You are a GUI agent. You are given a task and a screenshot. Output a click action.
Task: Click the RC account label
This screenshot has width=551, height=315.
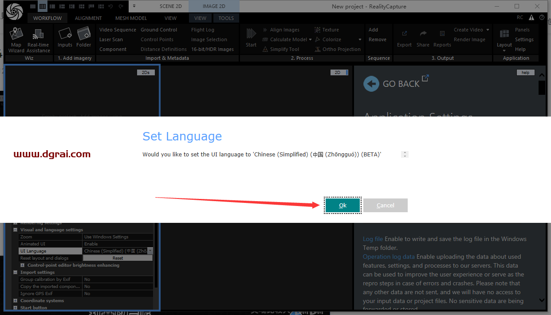tap(520, 18)
